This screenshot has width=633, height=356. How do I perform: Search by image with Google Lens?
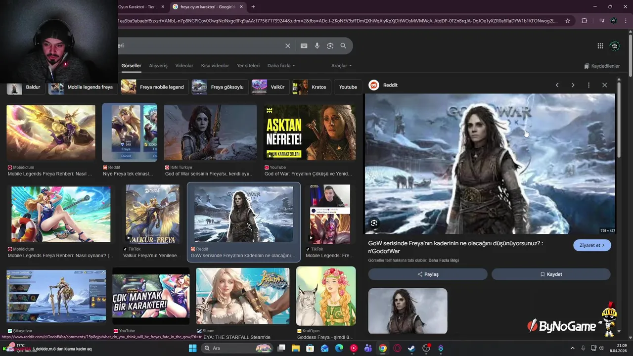[x=330, y=45]
